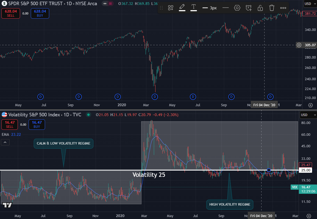317x219 pixels.
Task: Open more options three-dot menu
Action: click(283, 8)
